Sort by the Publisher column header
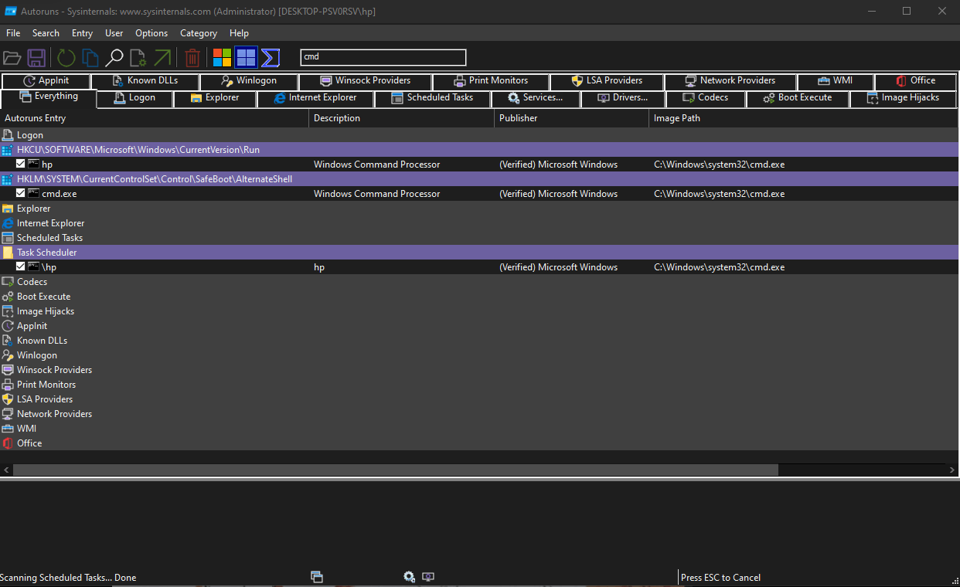 pyautogui.click(x=572, y=118)
